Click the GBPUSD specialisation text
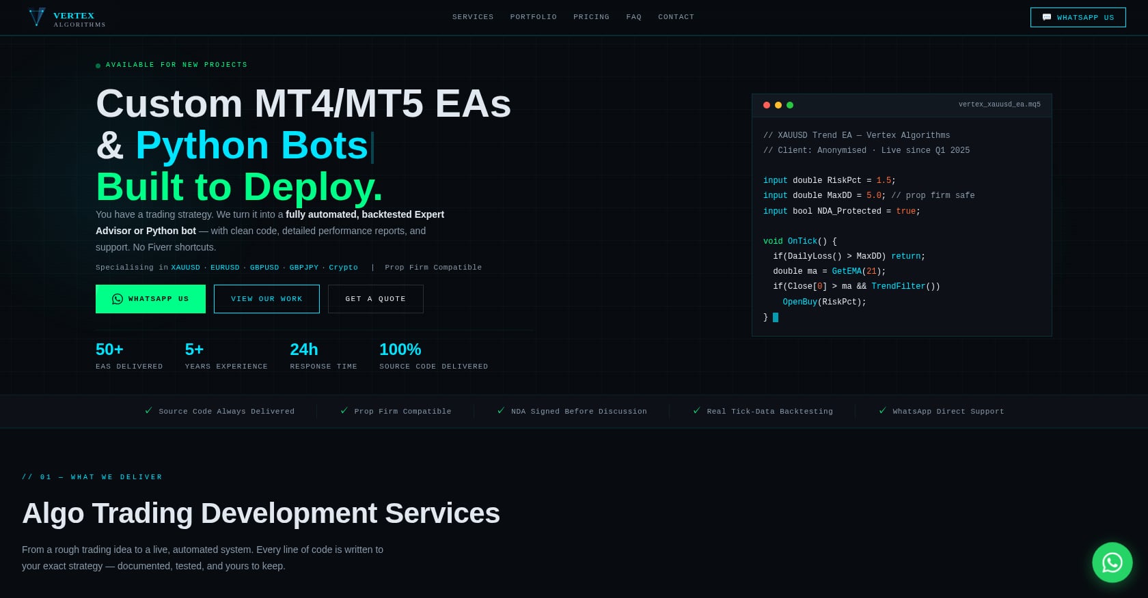 click(x=264, y=268)
